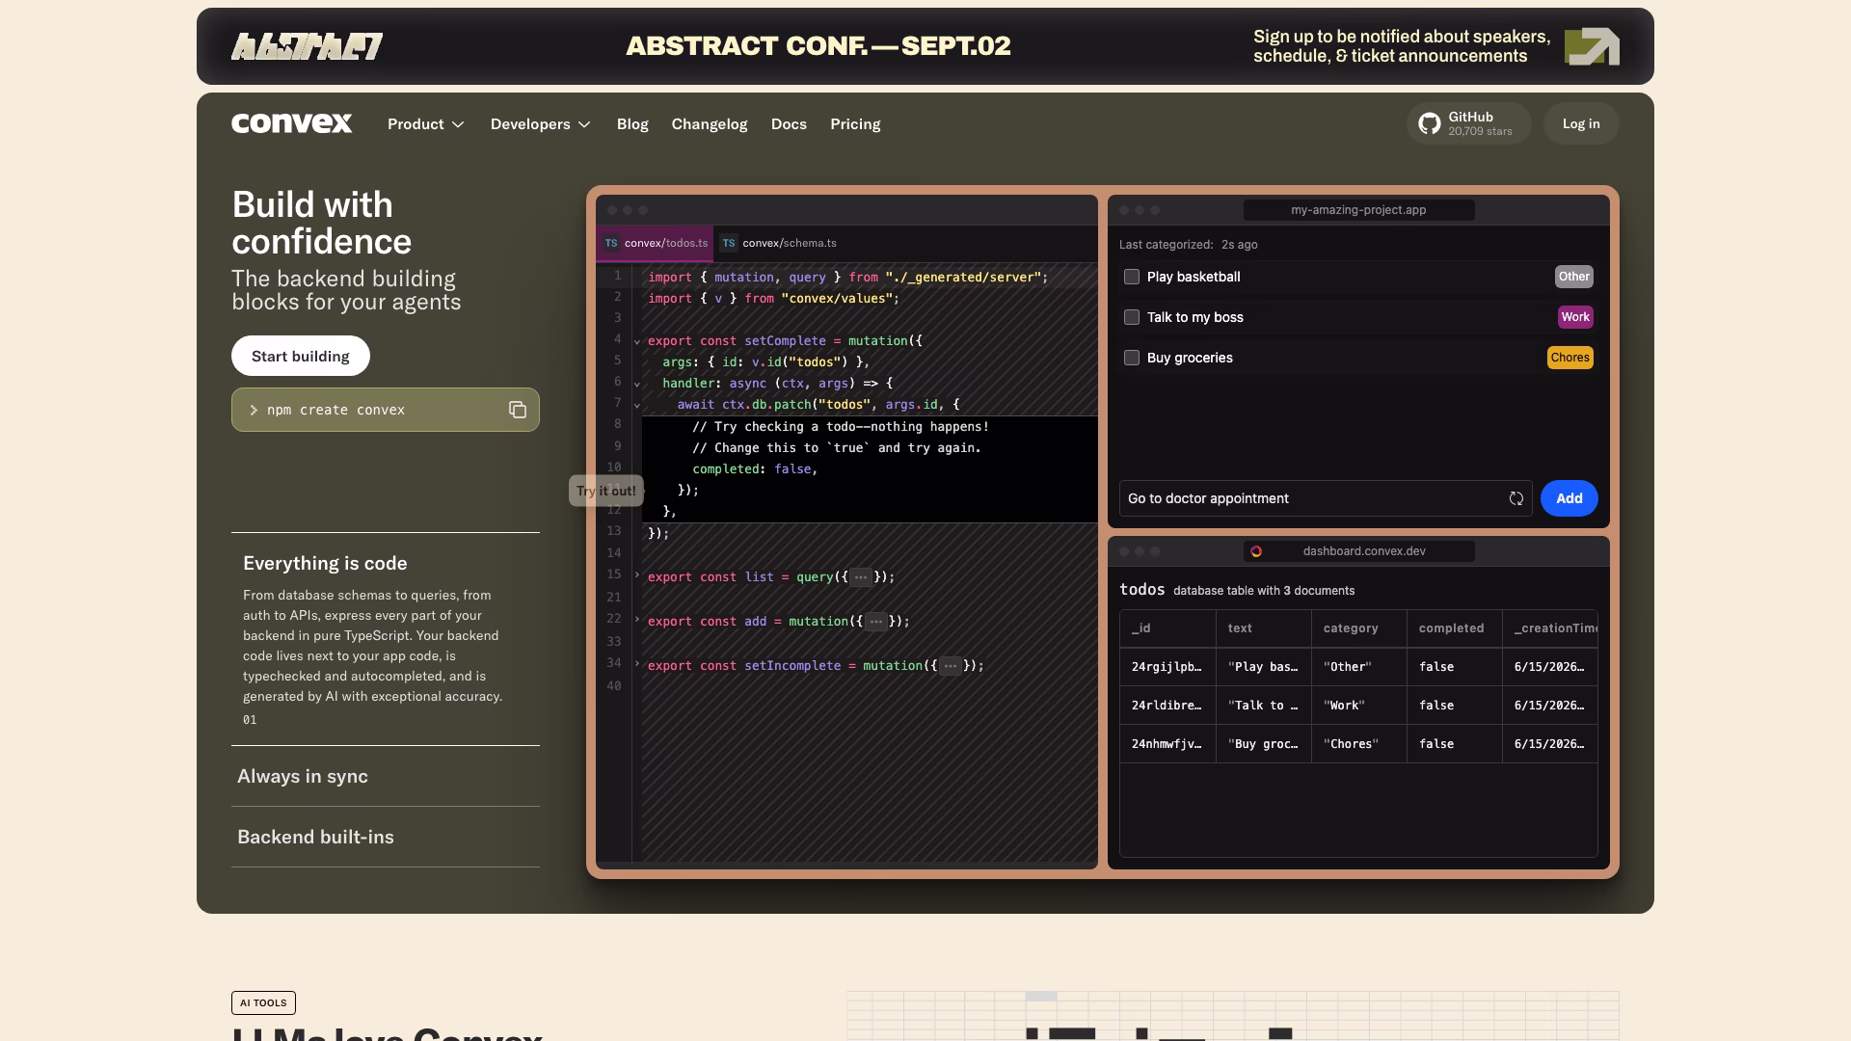Screen dimensions: 1851x1041
Task: Expand the Backend built-ins section
Action: (x=386, y=837)
